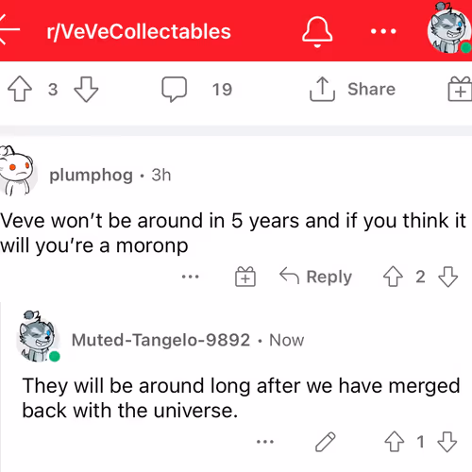Open more options on Muted-Tangelo-9892 comment
Viewport: 472px width, 472px height.
tap(265, 442)
